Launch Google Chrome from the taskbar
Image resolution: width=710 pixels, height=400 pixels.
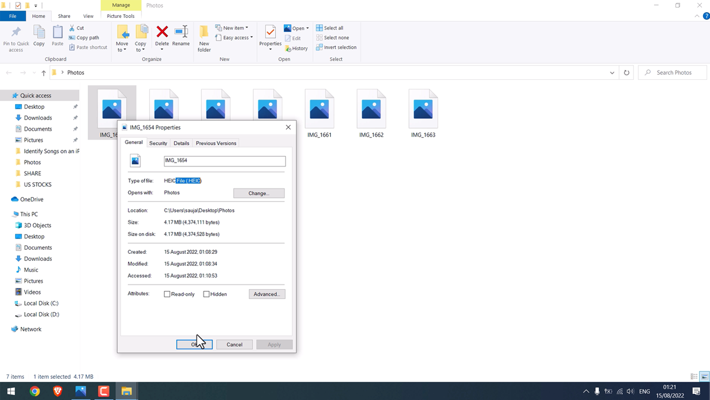(x=34, y=391)
